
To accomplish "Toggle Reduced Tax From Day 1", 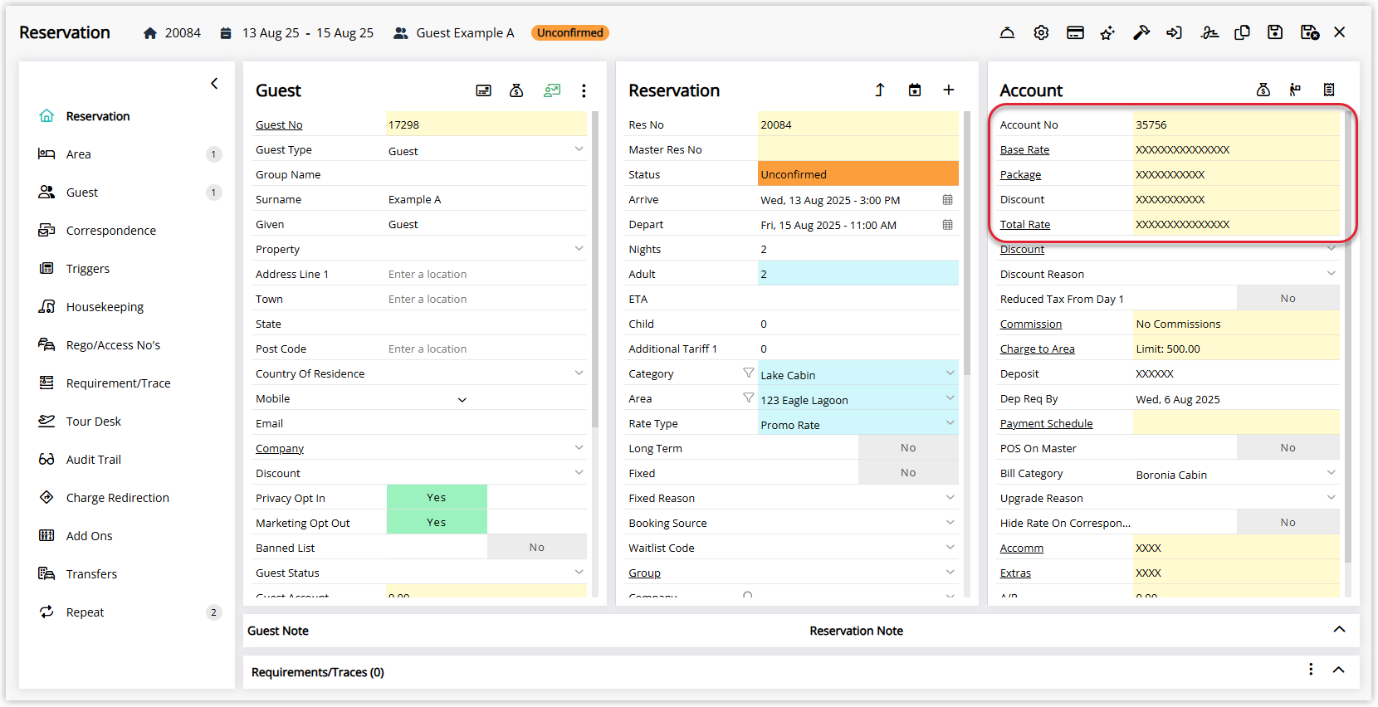I will click(1288, 298).
